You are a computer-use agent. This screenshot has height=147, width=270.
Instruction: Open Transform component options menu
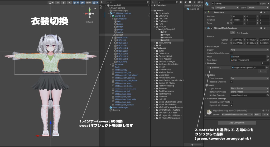coord(268,12)
